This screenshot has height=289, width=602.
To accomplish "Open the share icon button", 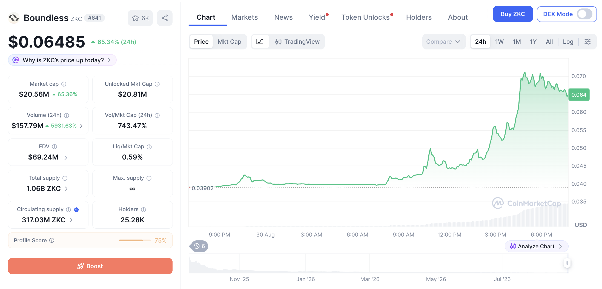I will (x=165, y=18).
